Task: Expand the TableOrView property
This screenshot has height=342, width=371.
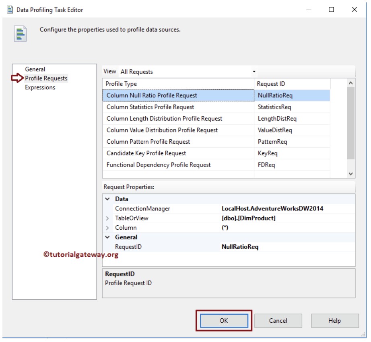Action: [x=107, y=218]
